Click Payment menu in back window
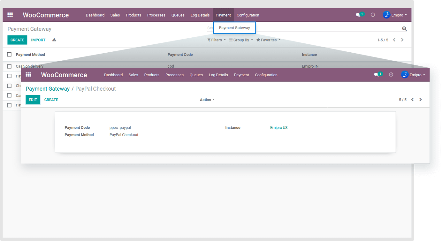Viewport: 442px width, 241px height. (x=223, y=15)
